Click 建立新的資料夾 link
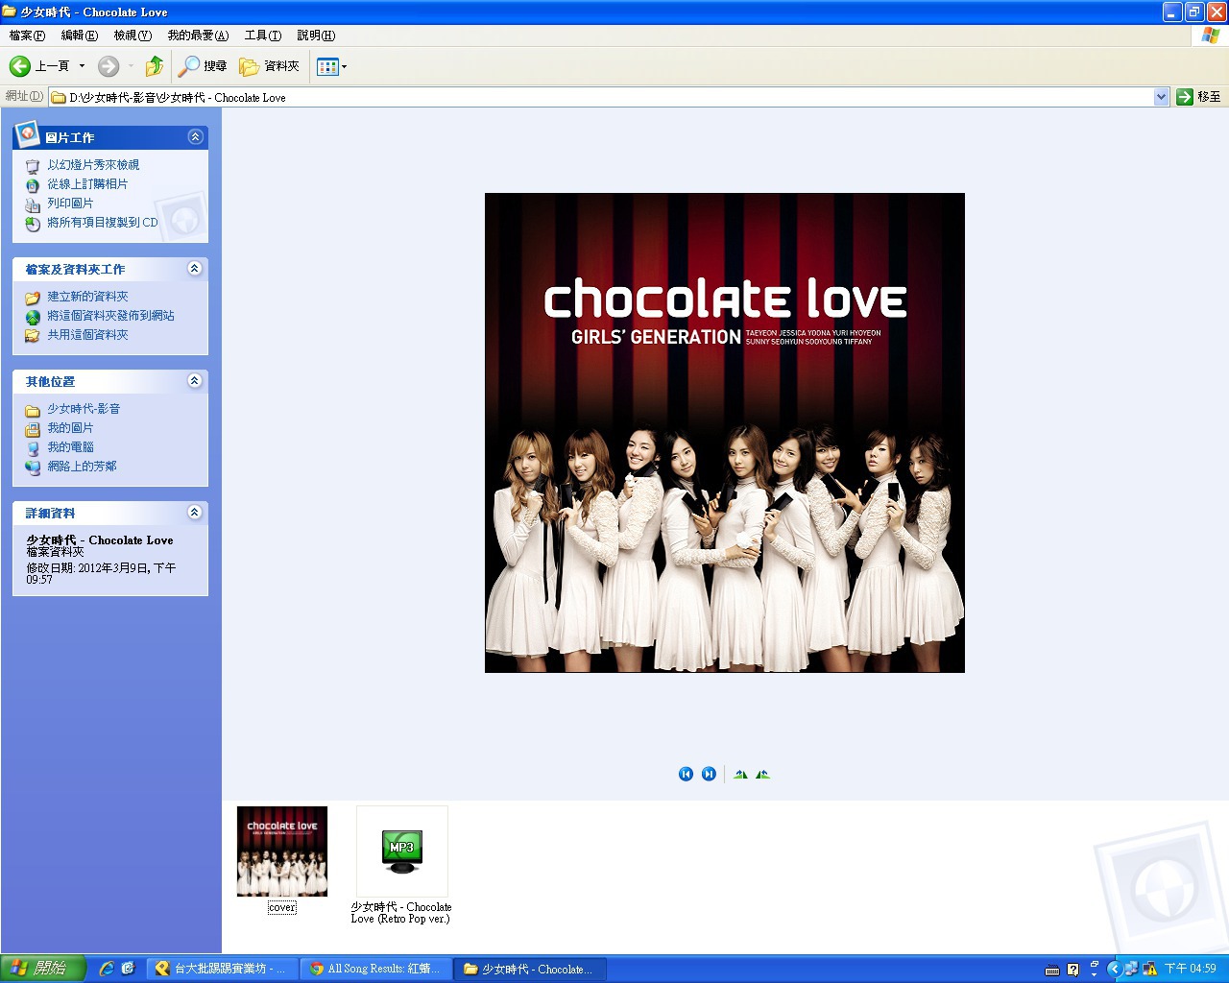 pos(87,297)
